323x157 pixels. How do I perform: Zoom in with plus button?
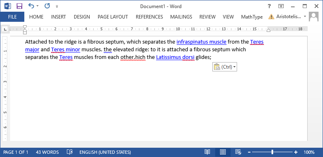[296, 152]
